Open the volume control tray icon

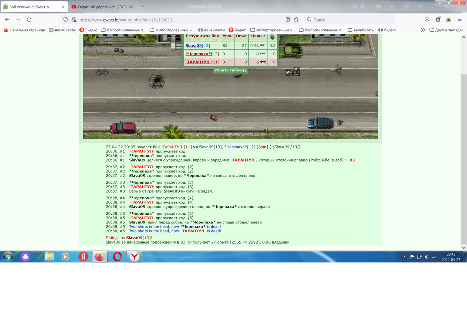pos(427,257)
